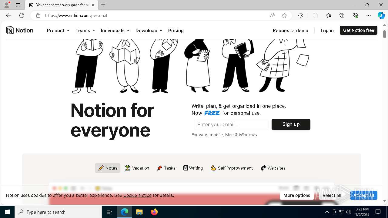Viewport: 388px width, 218px height.
Task: Click text For web, mobile, Mac & Windows
Action: tap(224, 135)
